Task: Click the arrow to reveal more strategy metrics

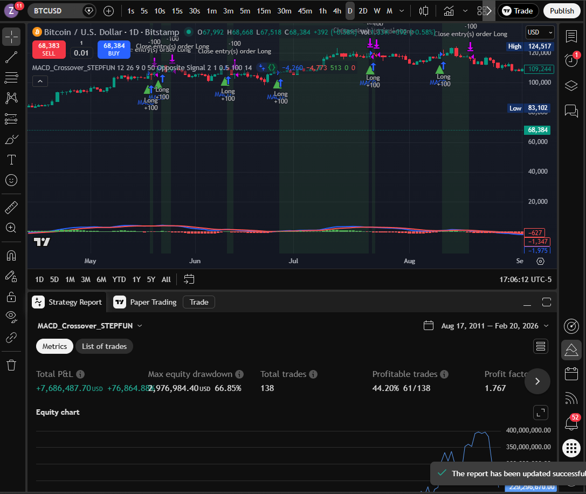Action: click(x=537, y=381)
